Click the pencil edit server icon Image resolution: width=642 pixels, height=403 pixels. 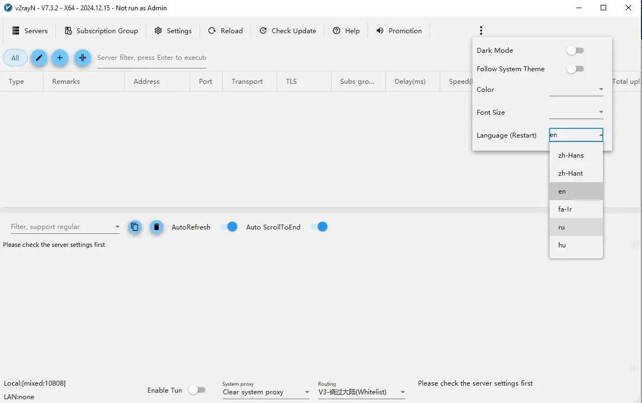pos(39,58)
